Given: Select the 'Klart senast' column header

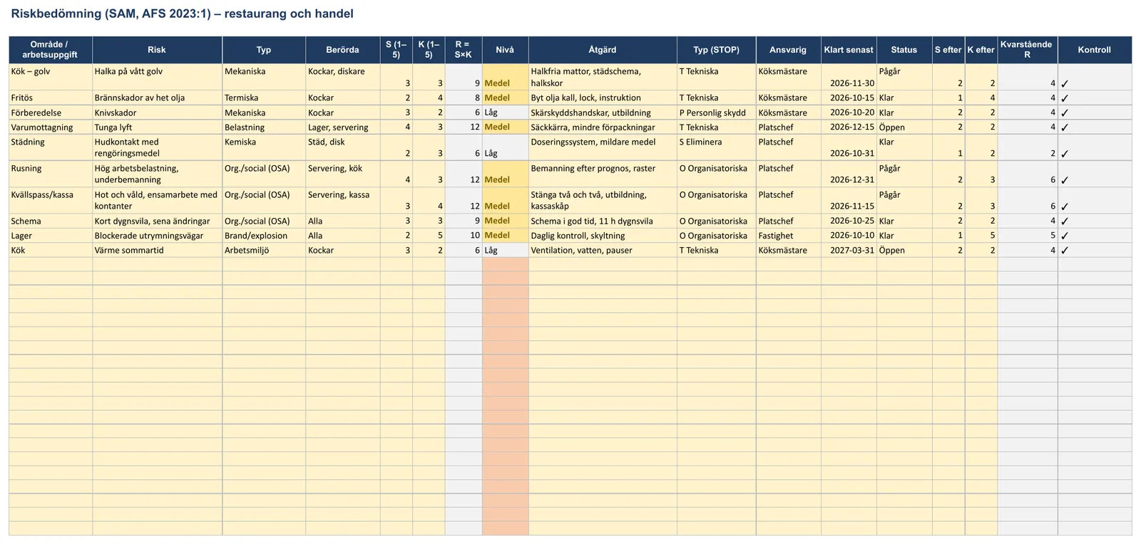Looking at the screenshot, I should (x=849, y=50).
